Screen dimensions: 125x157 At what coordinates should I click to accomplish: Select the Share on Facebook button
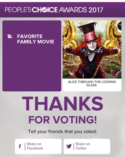tap(38, 146)
